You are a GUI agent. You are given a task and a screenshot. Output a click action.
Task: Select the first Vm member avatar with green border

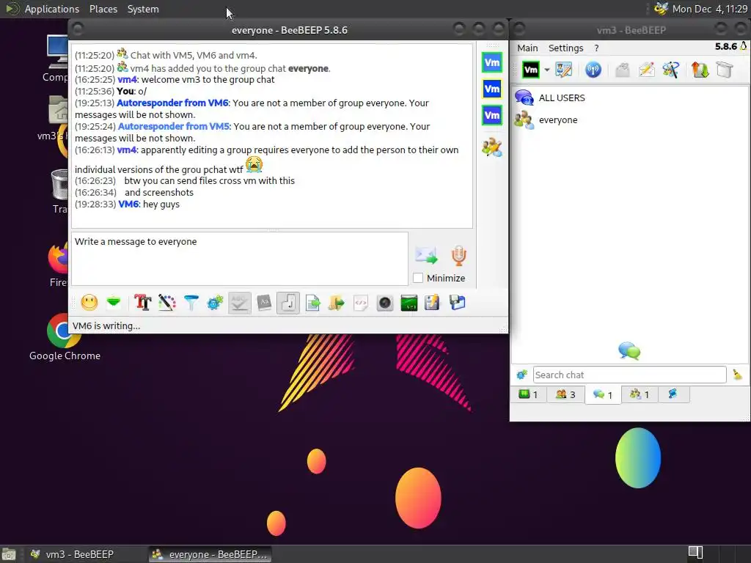[492, 62]
